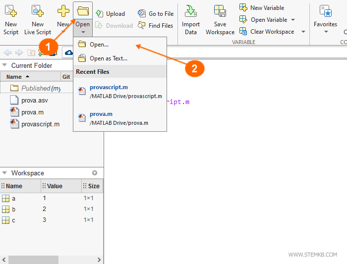Sort files by the Name column header
The width and height of the screenshot is (347, 264).
point(14,77)
